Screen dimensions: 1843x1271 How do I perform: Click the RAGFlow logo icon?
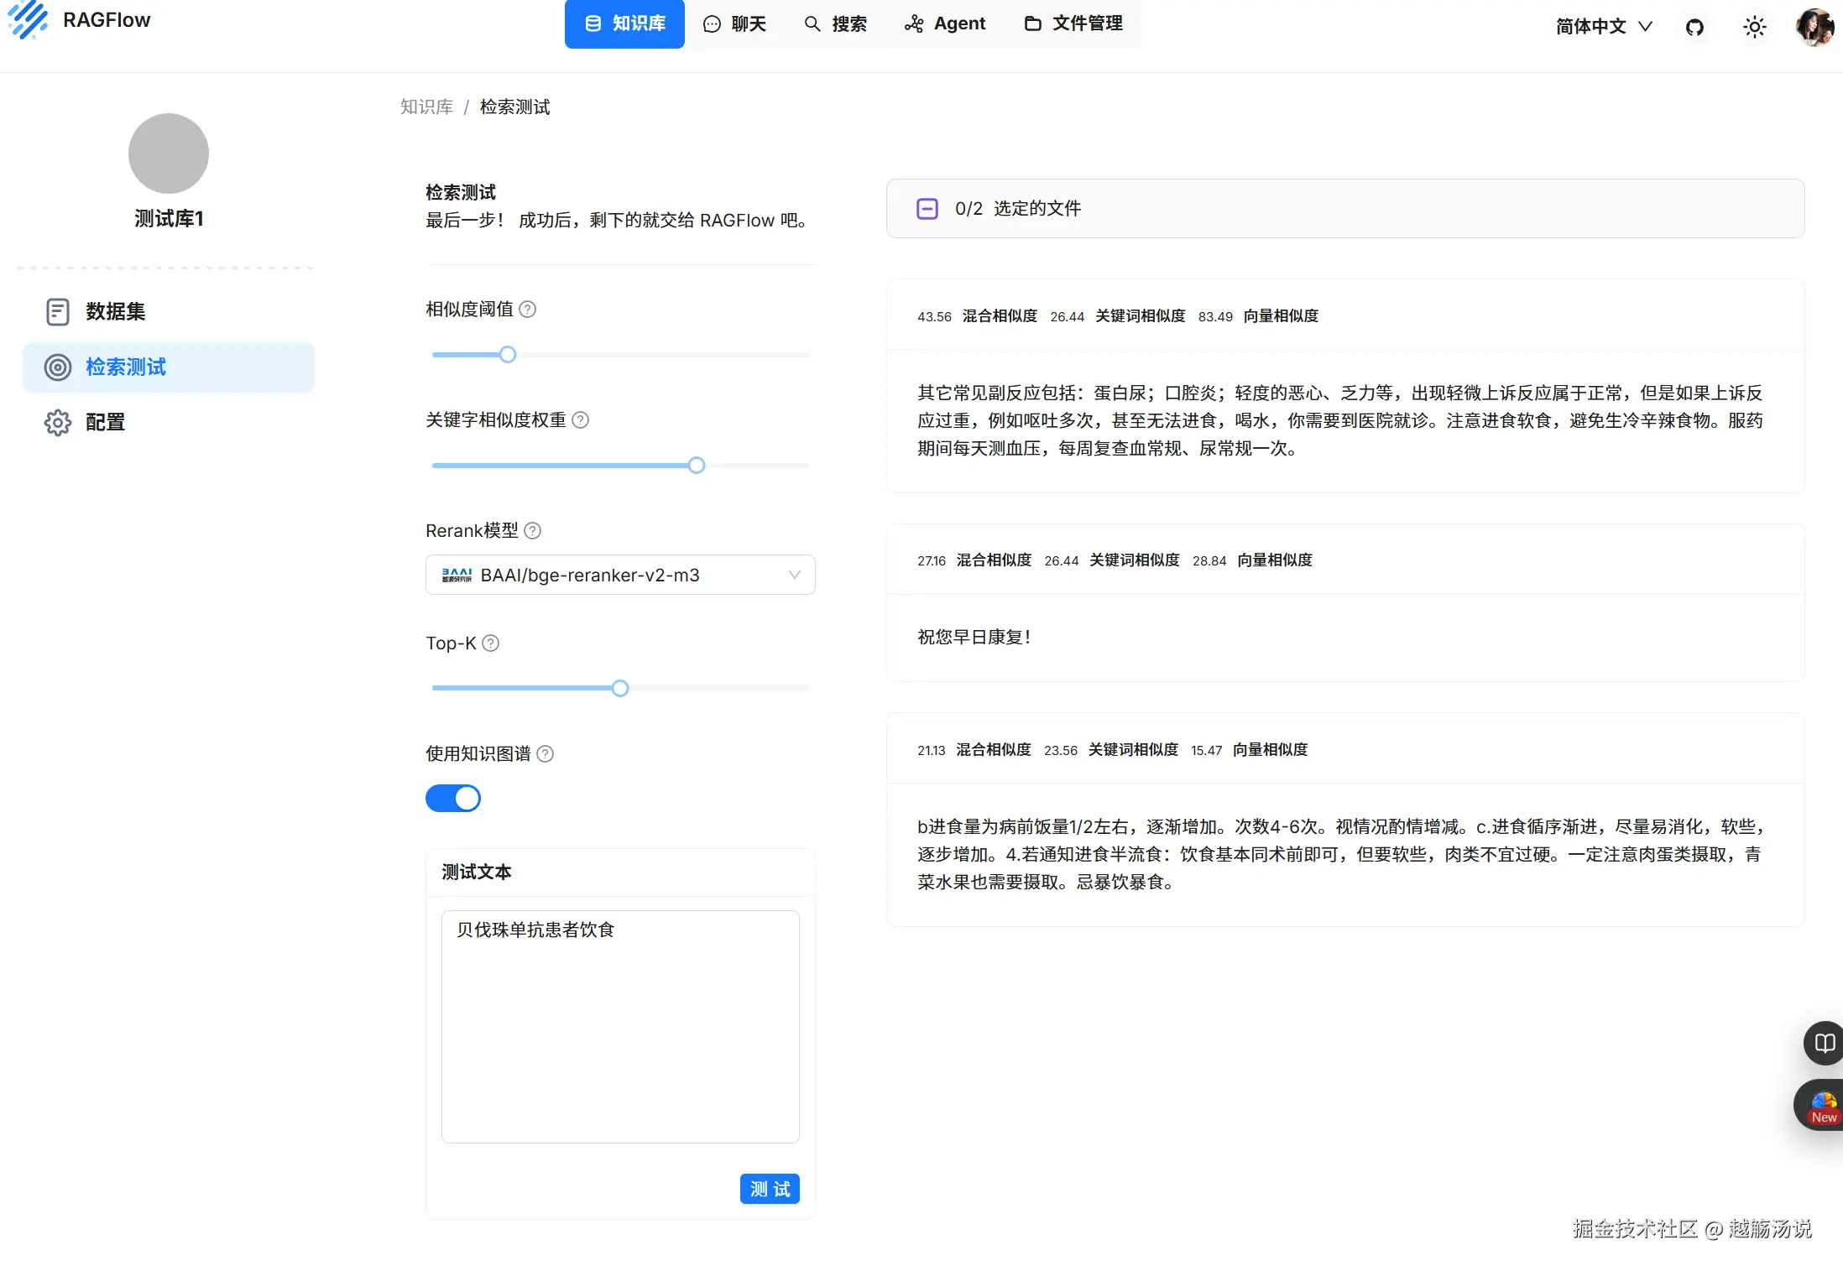click(29, 20)
